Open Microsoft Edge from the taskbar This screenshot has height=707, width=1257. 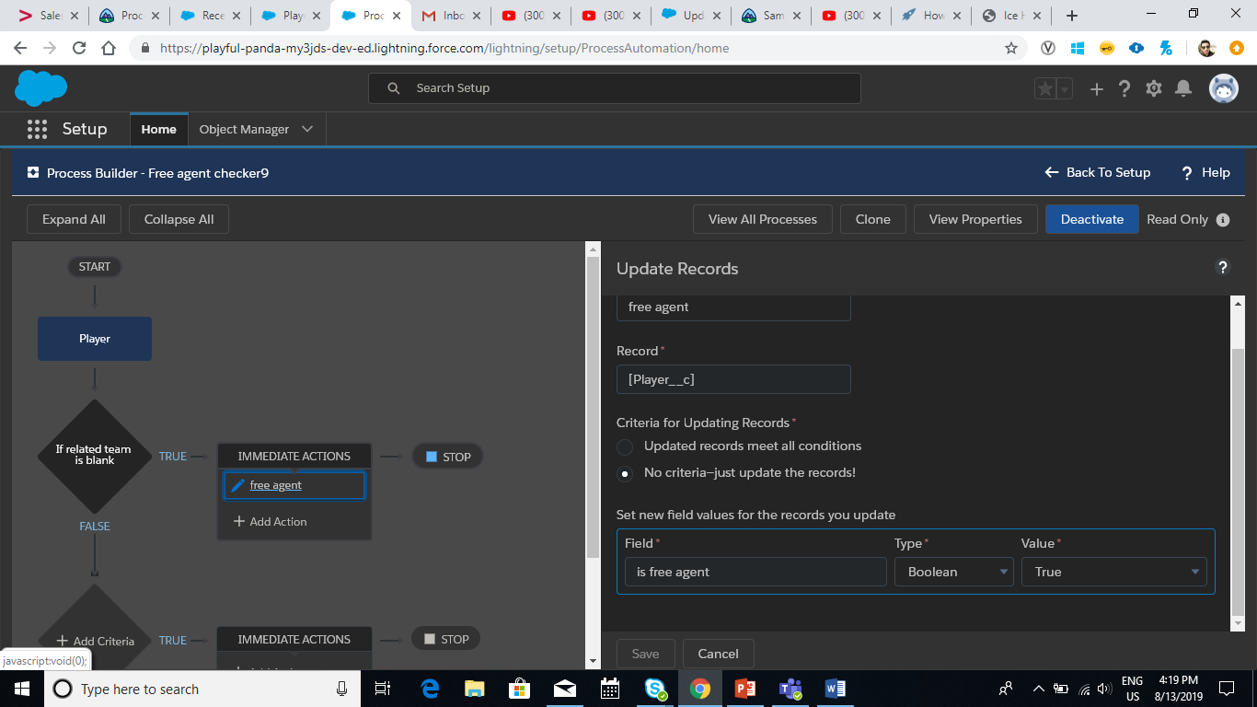click(x=430, y=689)
